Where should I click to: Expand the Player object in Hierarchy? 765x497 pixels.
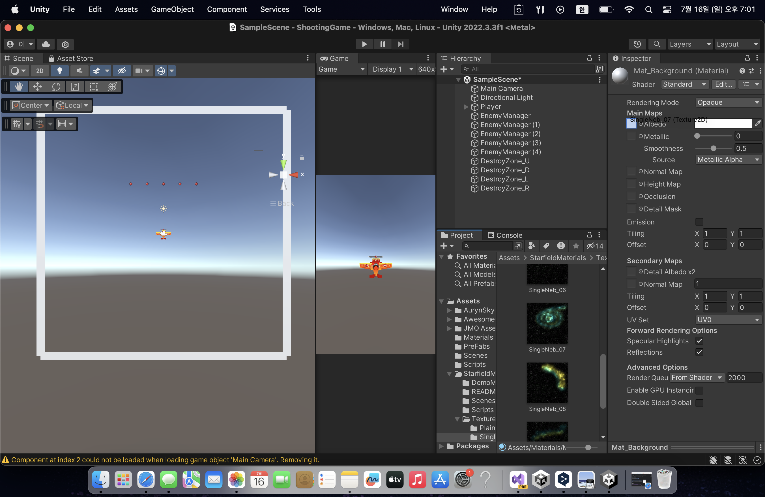point(466,107)
